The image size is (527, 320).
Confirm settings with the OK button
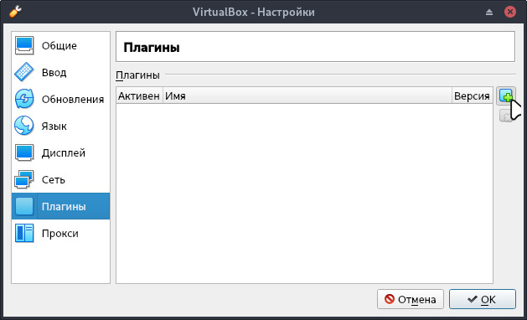483,299
